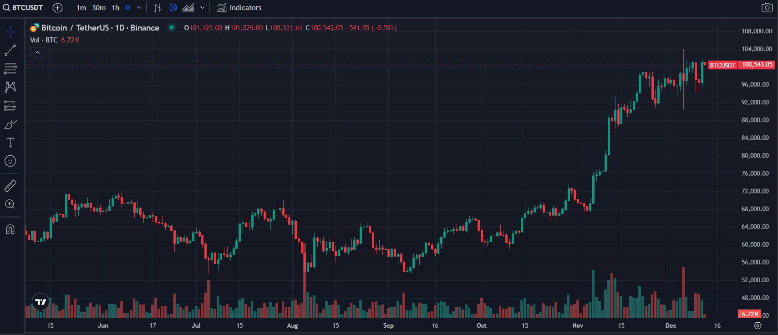This screenshot has height=335, width=778.
Task: Select the trend line drawing tool
Action: point(10,50)
